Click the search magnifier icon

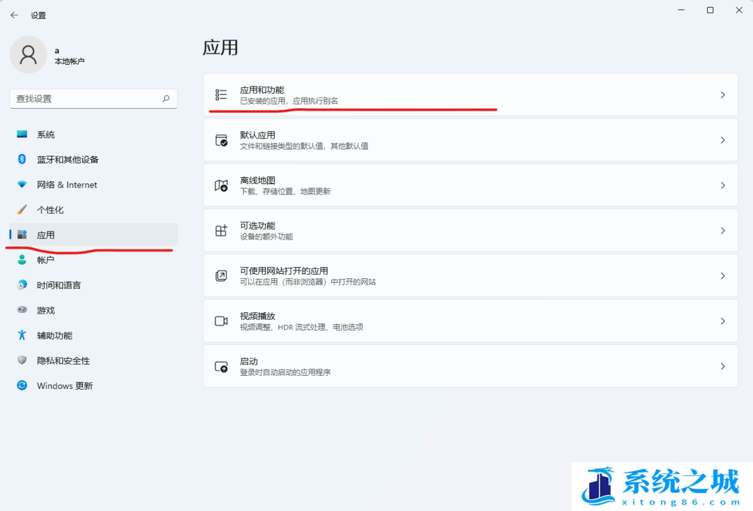(x=166, y=98)
